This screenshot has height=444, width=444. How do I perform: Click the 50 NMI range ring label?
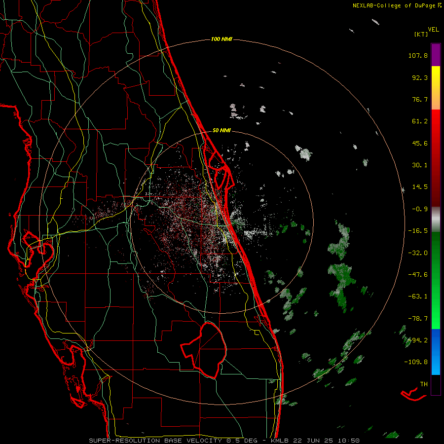(x=222, y=131)
